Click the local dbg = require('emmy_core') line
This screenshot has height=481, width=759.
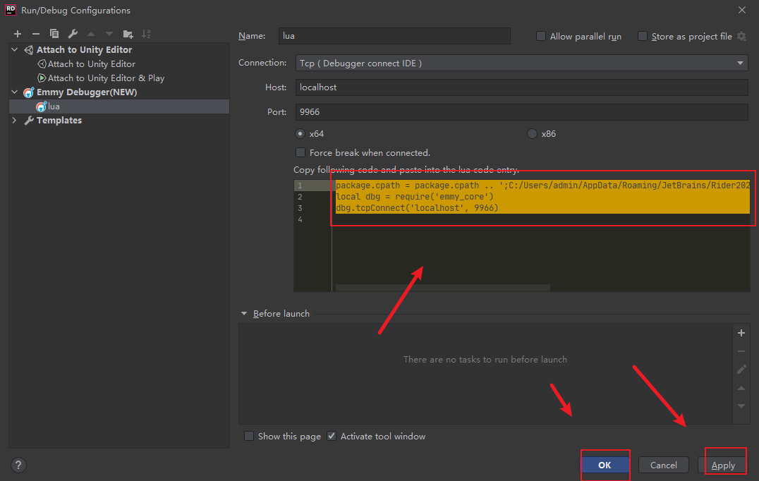tap(414, 197)
